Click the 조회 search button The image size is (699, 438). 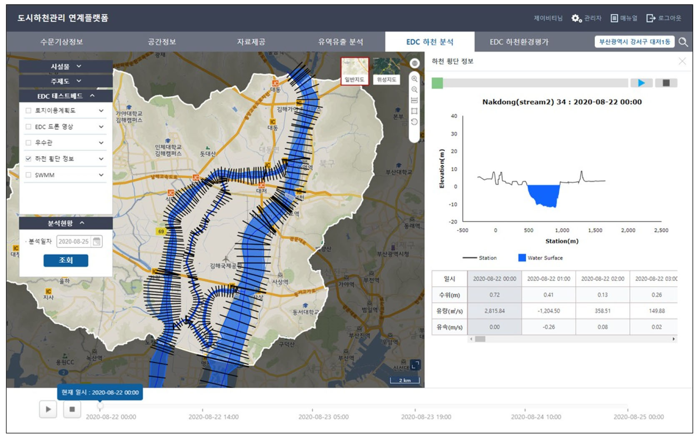pyautogui.click(x=66, y=260)
